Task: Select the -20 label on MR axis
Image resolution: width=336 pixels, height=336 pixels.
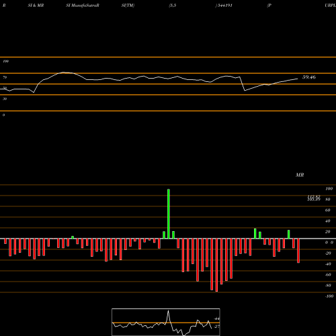Action: coord(328,253)
